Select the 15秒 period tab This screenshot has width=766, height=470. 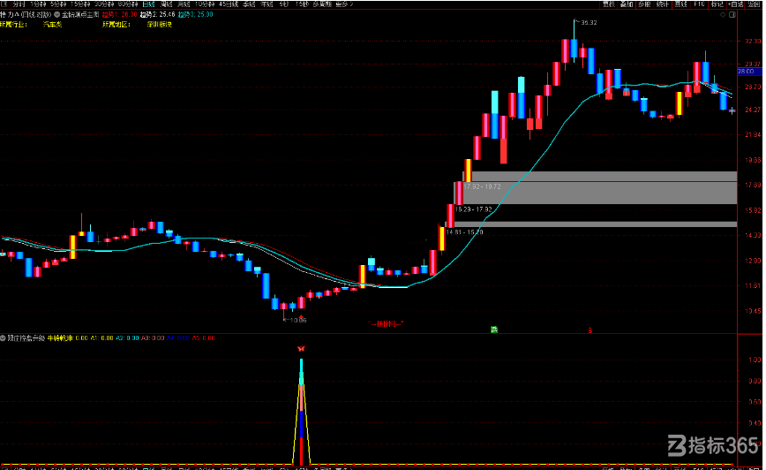pyautogui.click(x=303, y=4)
